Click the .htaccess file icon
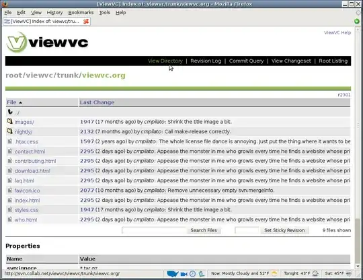This screenshot has height=280, width=363. pyautogui.click(x=9, y=141)
